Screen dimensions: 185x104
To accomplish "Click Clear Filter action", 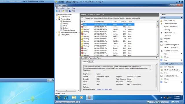I will (x=167, y=36).
